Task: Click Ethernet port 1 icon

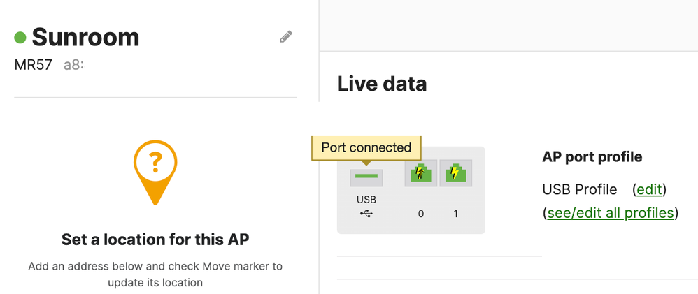Action: [x=455, y=173]
